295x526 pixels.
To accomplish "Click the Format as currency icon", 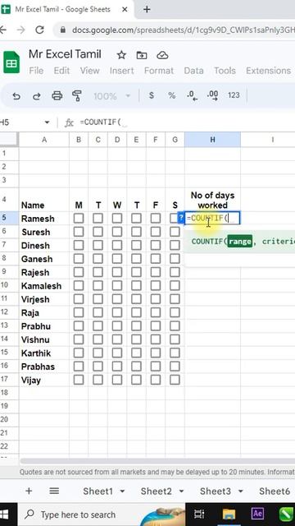I will (152, 95).
